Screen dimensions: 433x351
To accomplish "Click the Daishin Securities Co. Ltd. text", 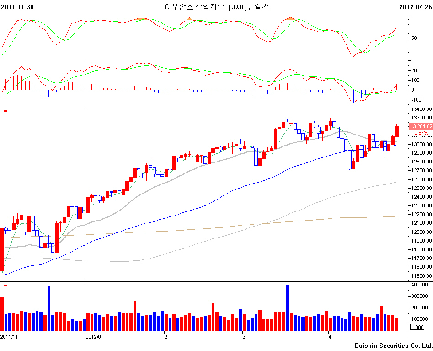I will tap(393, 345).
